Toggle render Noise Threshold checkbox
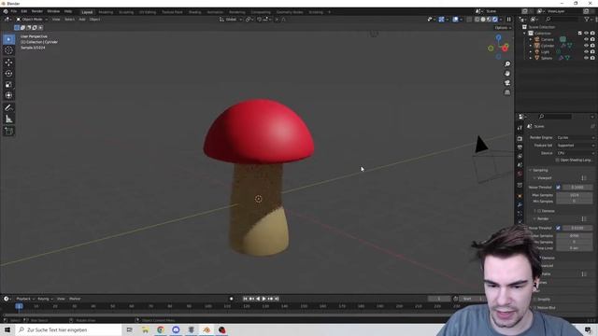Viewport: 598px width, 336px height. [559, 228]
